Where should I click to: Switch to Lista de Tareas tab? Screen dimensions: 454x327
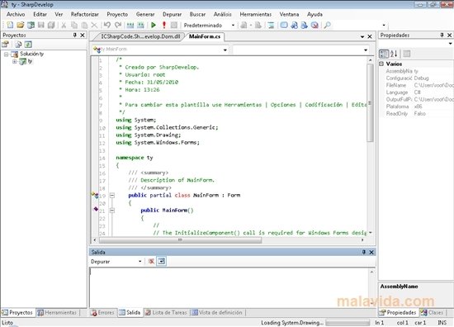166,312
